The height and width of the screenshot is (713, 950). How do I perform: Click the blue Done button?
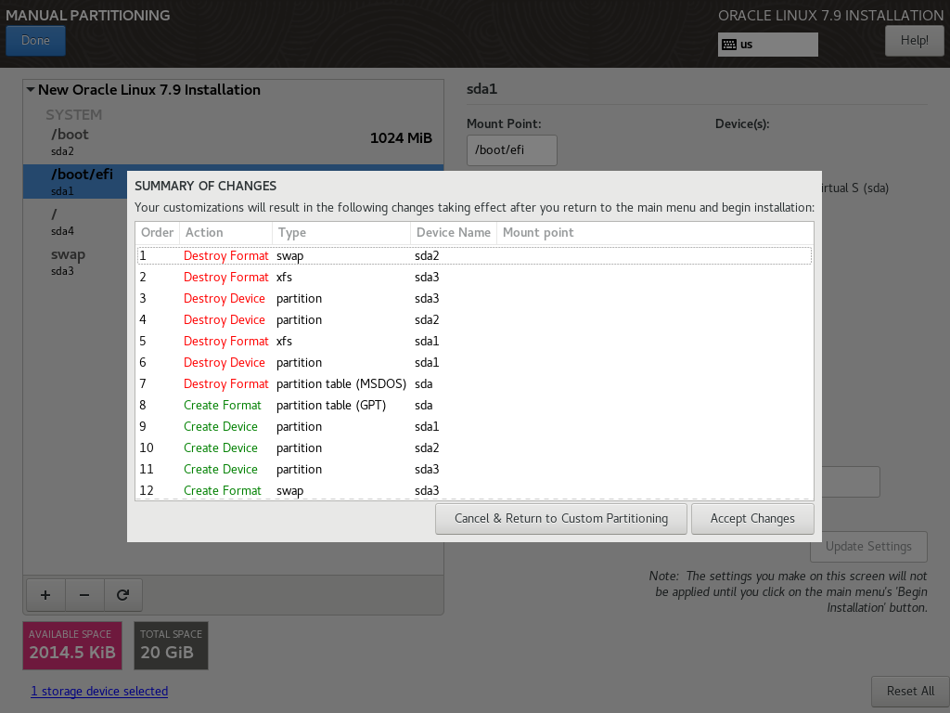tap(36, 41)
